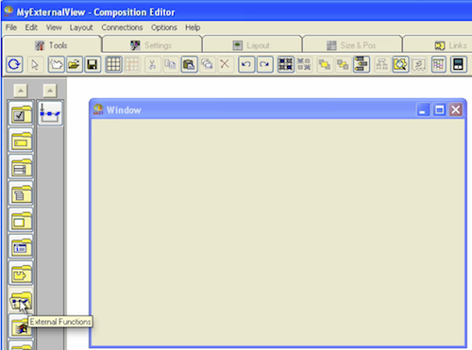Open the Layout menu
This screenshot has height=350, width=472.
81,27
